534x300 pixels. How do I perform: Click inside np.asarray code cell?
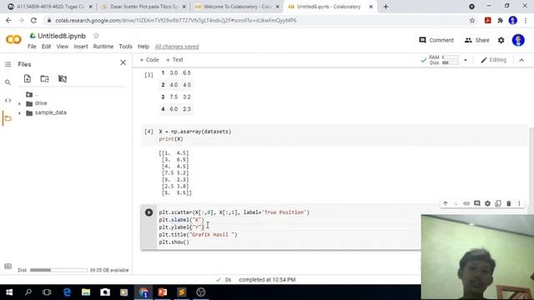334,135
